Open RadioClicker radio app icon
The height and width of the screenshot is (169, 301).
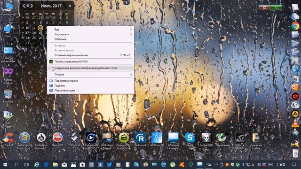124,141
